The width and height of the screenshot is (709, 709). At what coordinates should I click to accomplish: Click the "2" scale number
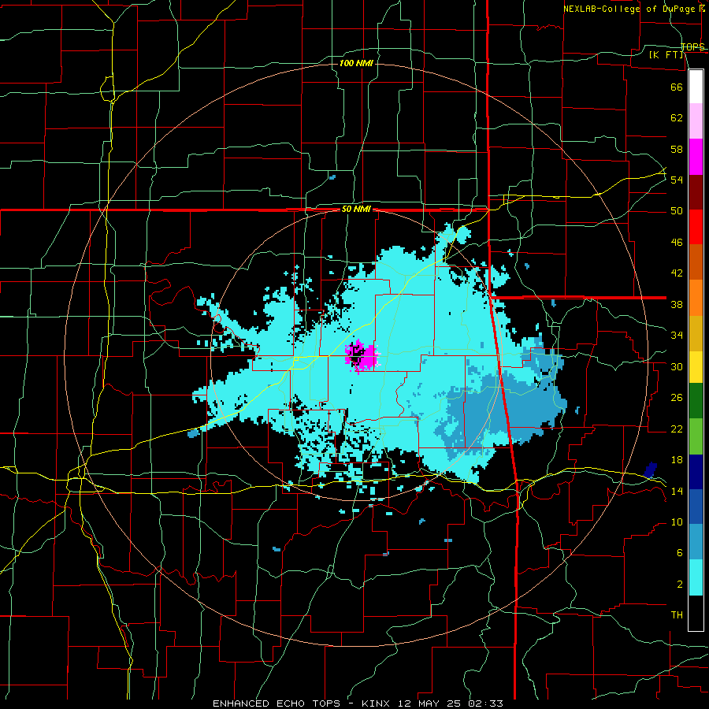pos(679,585)
